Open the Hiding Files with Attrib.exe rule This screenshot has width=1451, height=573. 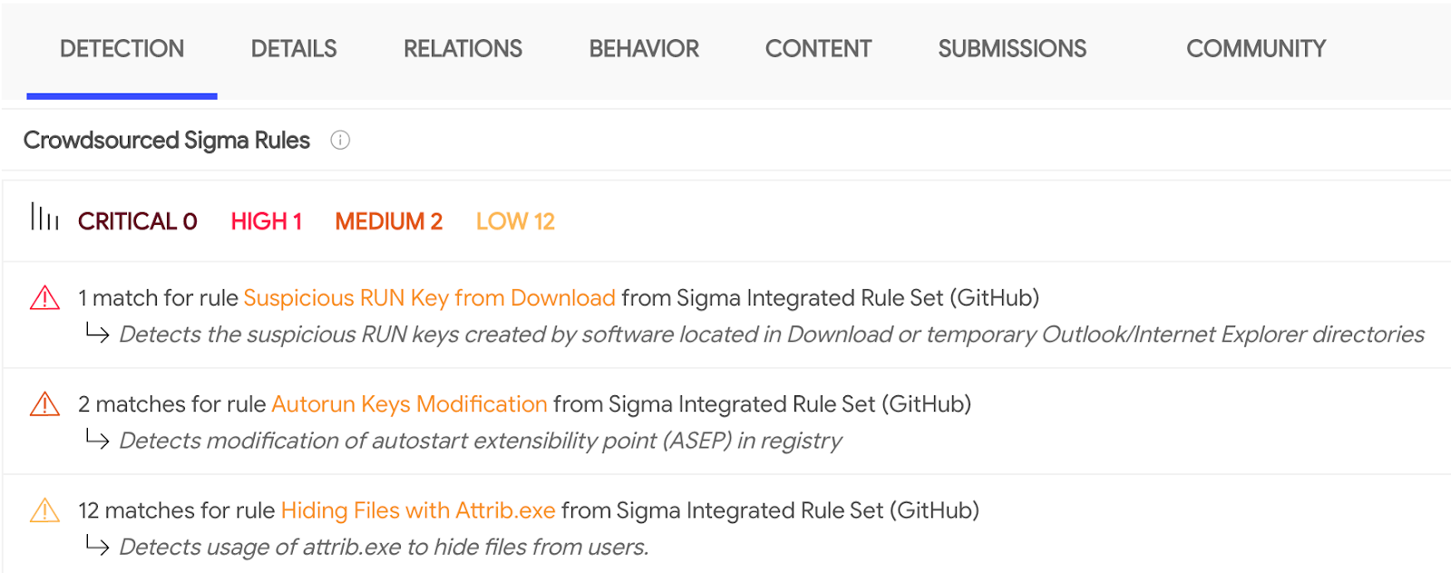point(418,510)
